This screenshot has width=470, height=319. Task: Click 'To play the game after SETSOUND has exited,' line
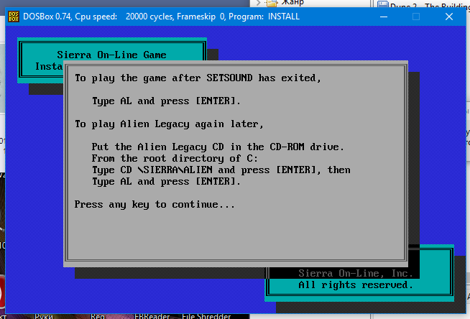[198, 78]
